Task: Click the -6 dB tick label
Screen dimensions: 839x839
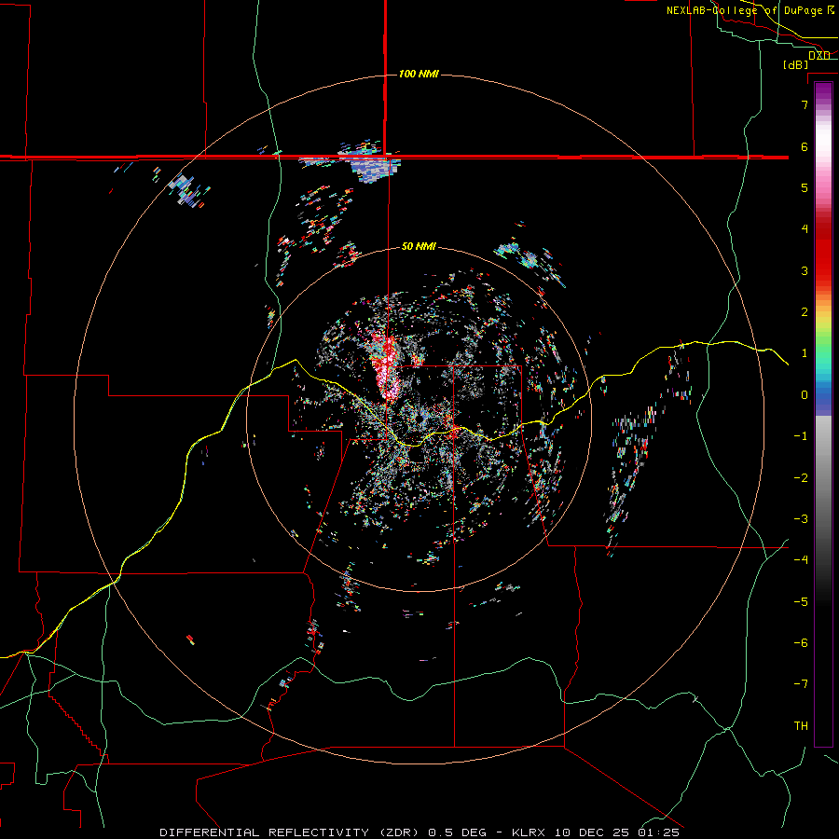Action: 801,643
